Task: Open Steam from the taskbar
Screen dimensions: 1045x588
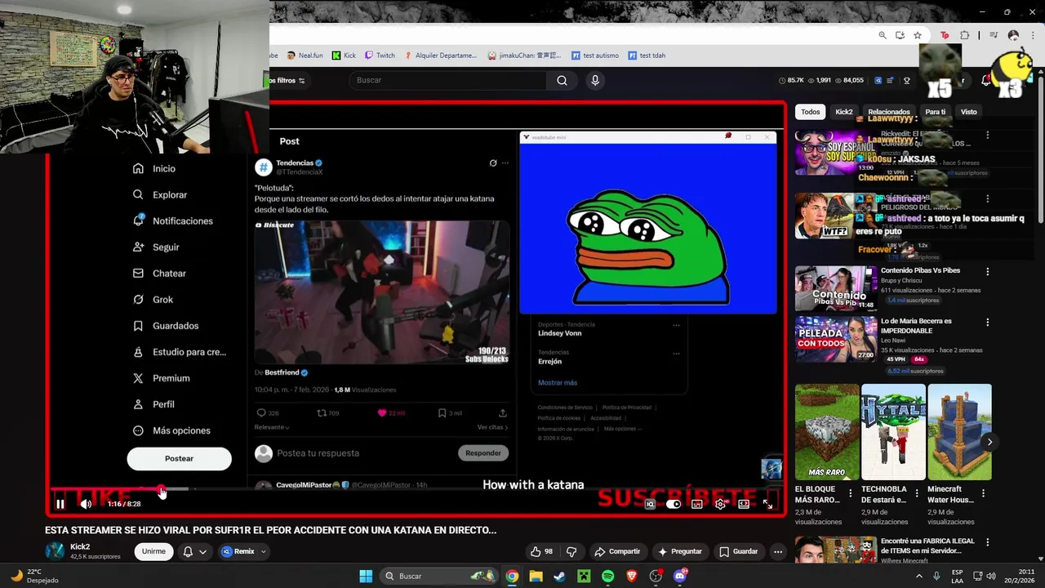Action: [x=559, y=576]
